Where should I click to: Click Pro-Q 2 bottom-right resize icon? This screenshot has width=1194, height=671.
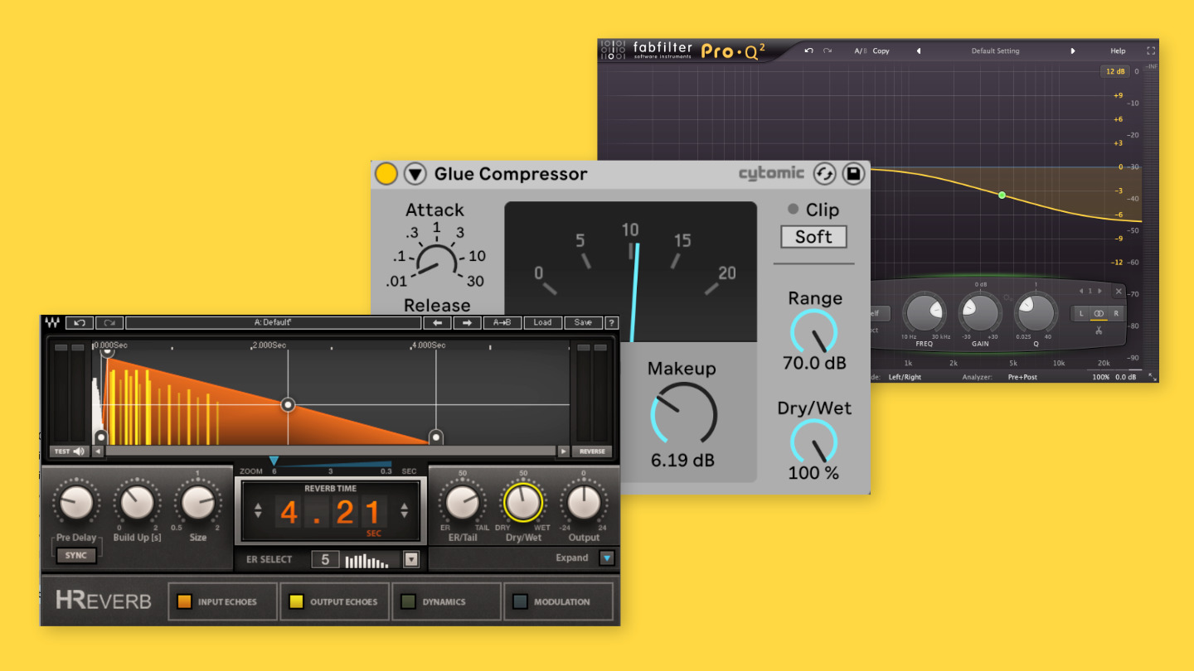click(1152, 377)
